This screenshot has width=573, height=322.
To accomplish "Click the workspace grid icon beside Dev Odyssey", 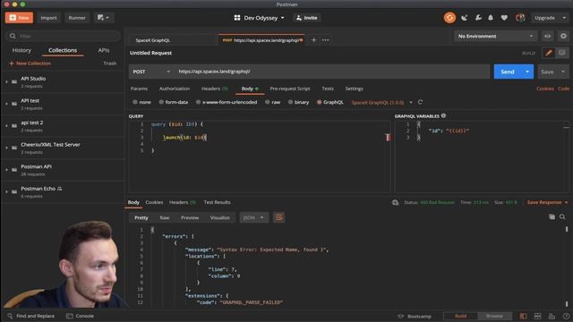I will point(237,18).
